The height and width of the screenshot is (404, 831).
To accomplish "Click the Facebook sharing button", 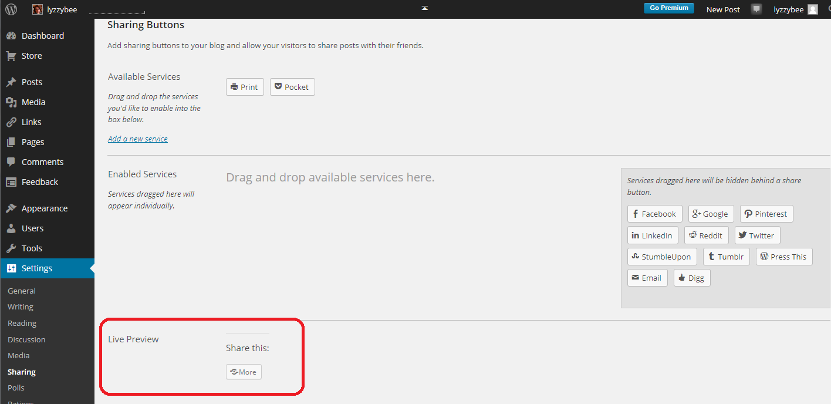I will pos(654,214).
